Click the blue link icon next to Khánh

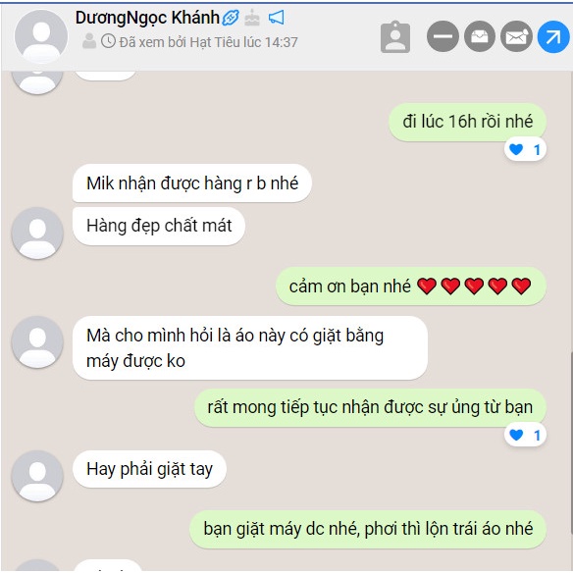click(x=231, y=18)
